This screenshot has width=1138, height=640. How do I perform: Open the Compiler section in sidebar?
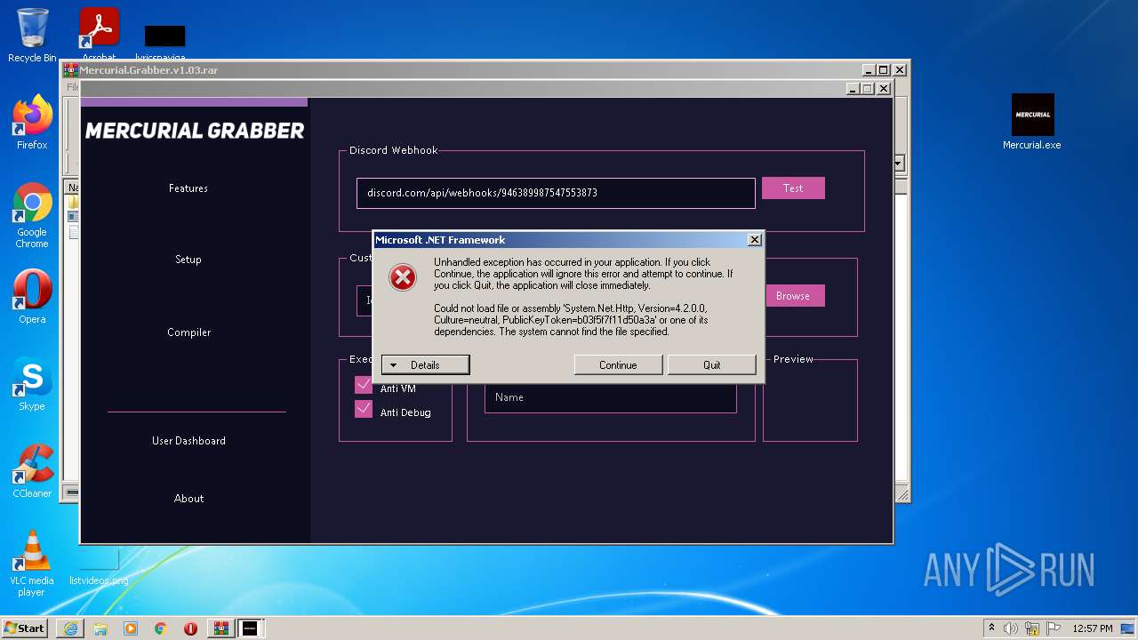coord(189,332)
